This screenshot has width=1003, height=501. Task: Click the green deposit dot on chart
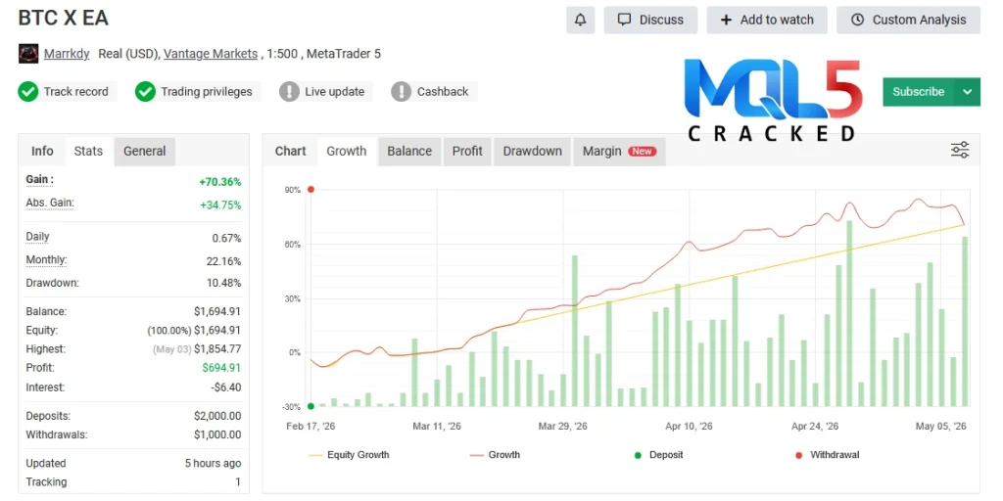pos(310,406)
